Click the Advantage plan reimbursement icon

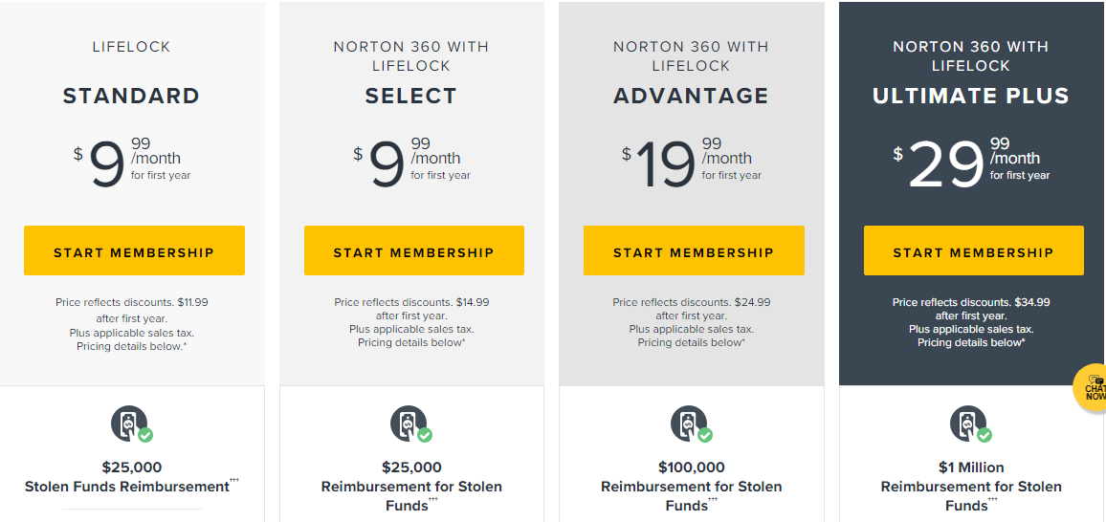coord(691,424)
